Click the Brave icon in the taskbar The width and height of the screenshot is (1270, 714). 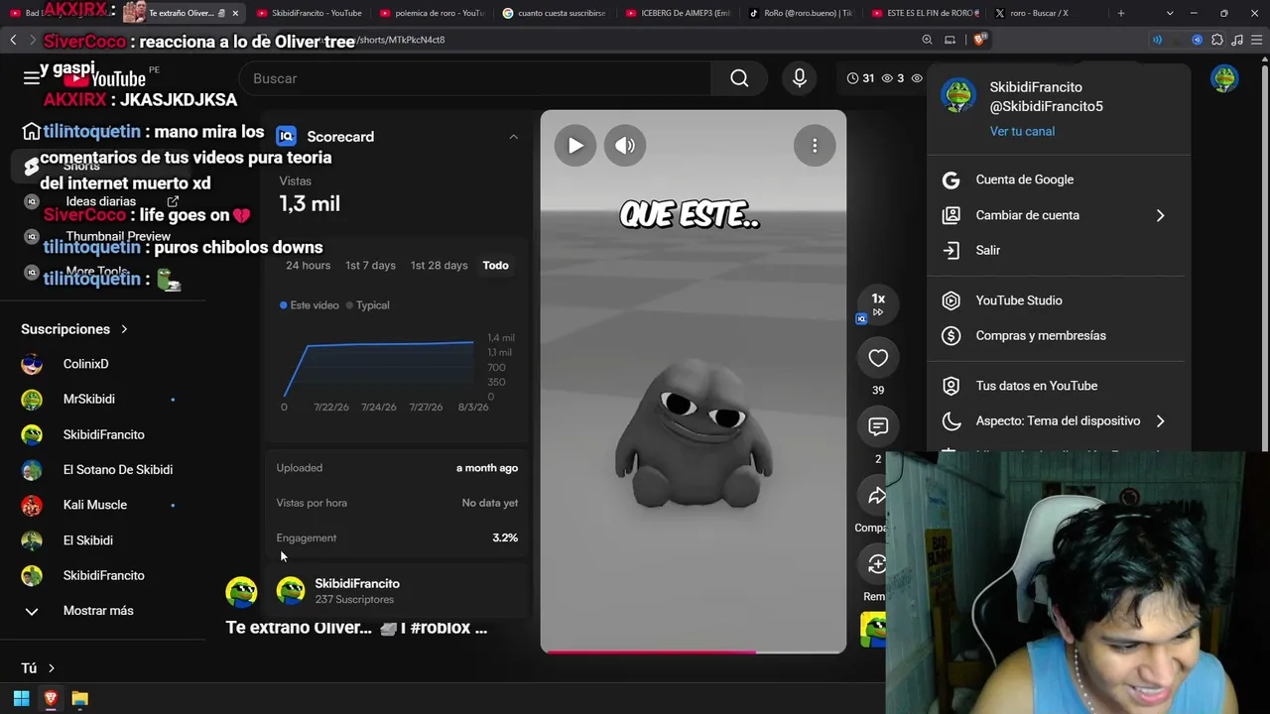click(51, 698)
